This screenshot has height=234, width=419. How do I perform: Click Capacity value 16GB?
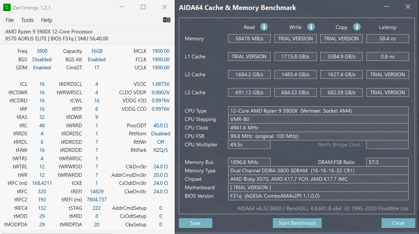(x=97, y=51)
